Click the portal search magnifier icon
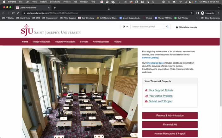This screenshot has height=138, width=222. (167, 27)
